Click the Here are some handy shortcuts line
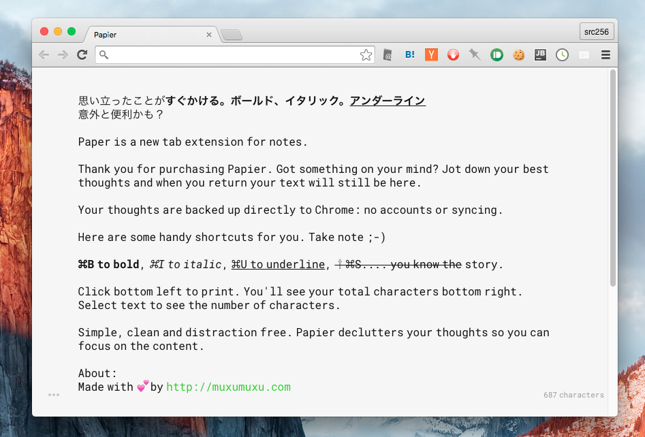Screen dimensions: 645x437 pos(232,237)
